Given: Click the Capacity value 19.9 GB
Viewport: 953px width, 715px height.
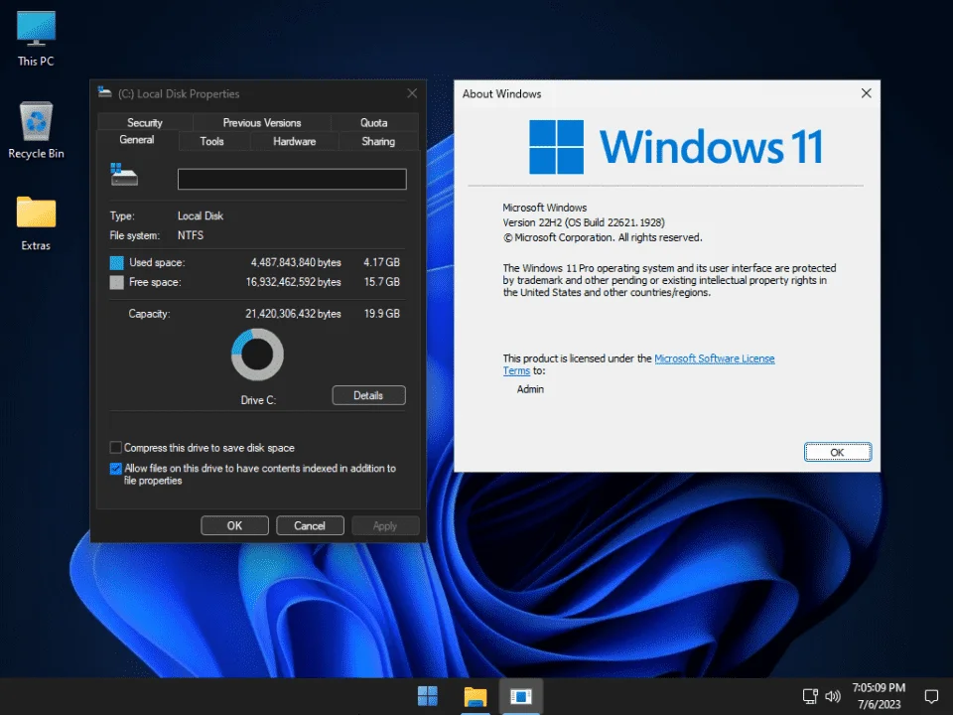Looking at the screenshot, I should click(381, 314).
